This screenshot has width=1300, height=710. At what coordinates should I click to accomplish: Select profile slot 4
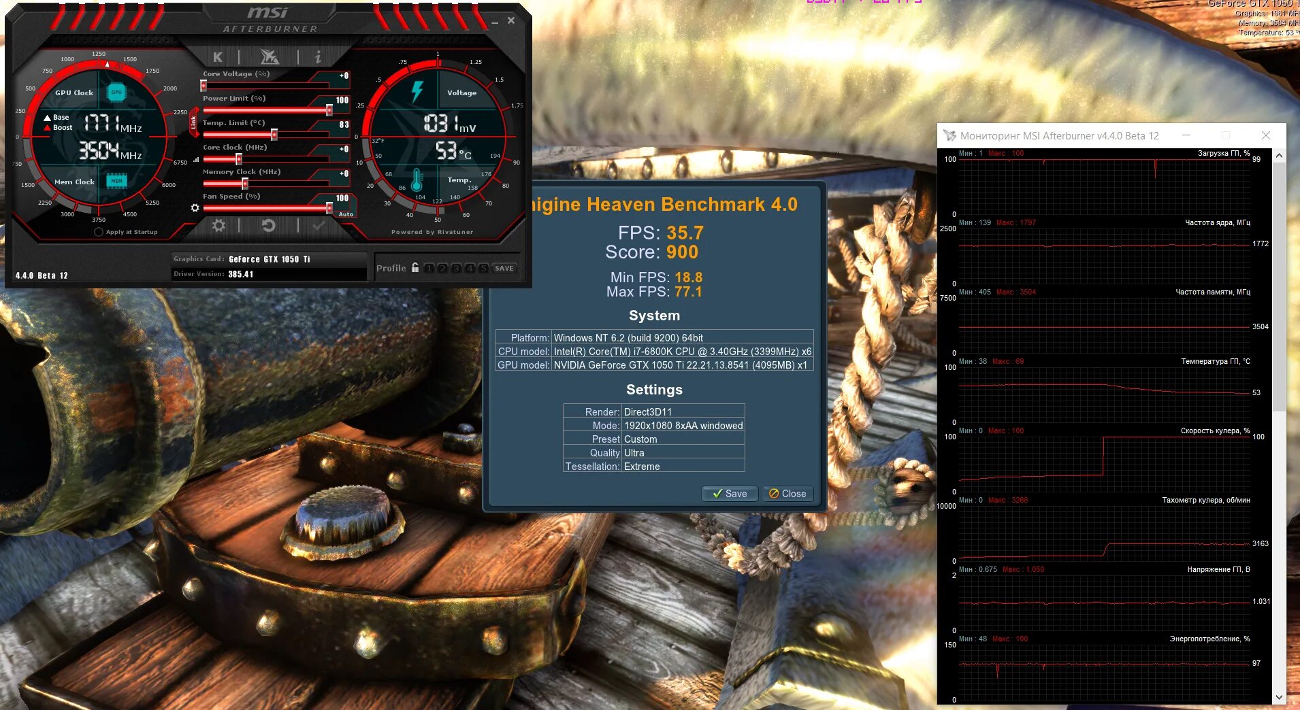coord(470,268)
